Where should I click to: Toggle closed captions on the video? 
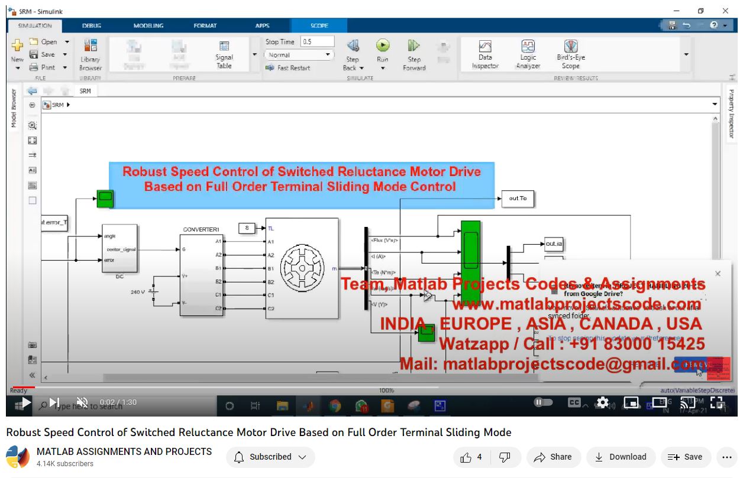pyautogui.click(x=574, y=403)
